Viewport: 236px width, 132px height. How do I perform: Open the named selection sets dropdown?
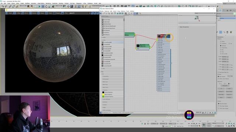(x=98, y=6)
